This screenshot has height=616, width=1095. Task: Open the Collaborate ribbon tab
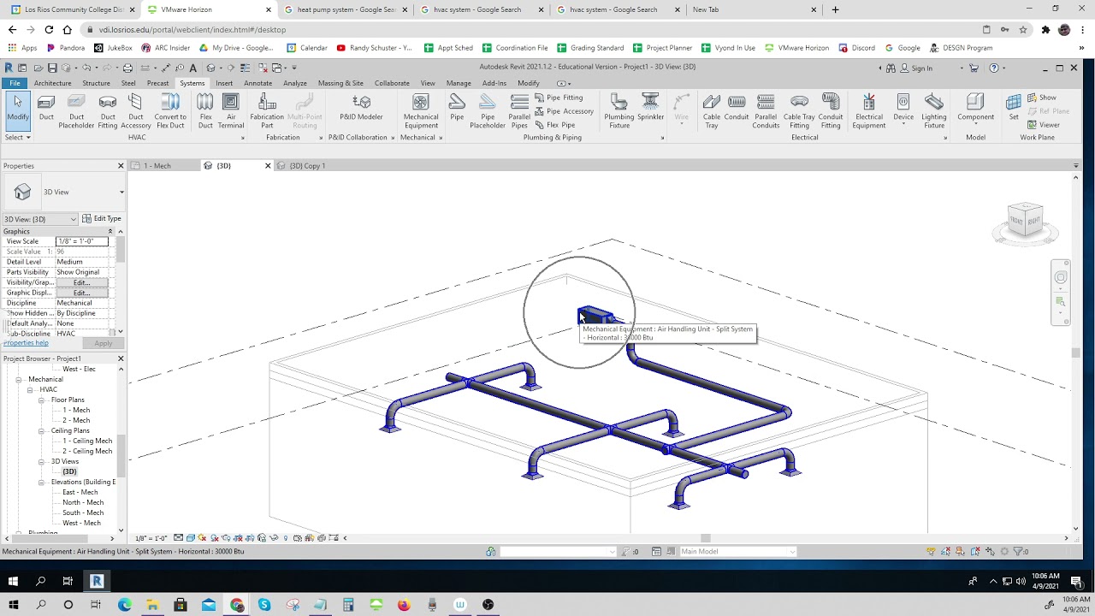pos(392,83)
